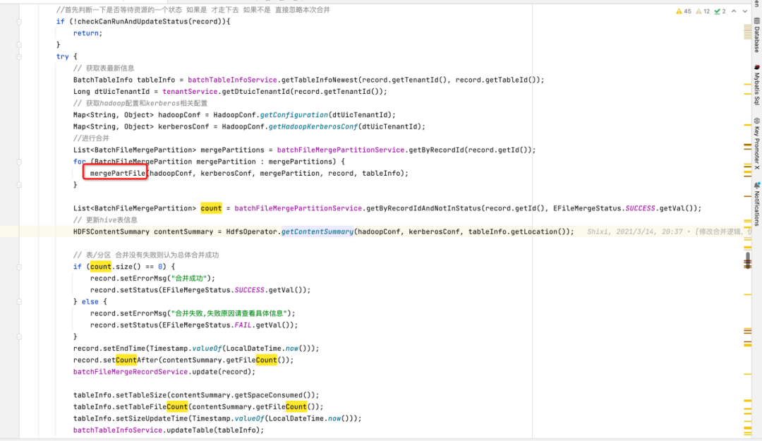The height and width of the screenshot is (441, 762).
Task: Click the green typo checkmark showing 2
Action: pos(720,11)
